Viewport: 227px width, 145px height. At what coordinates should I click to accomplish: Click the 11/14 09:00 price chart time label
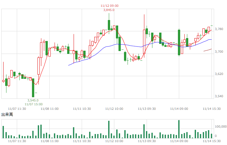(x=179, y=109)
